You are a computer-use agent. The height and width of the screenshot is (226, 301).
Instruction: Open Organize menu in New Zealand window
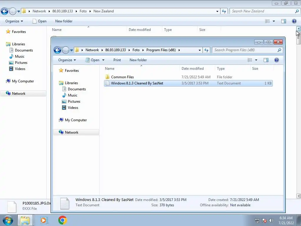click(14, 21)
